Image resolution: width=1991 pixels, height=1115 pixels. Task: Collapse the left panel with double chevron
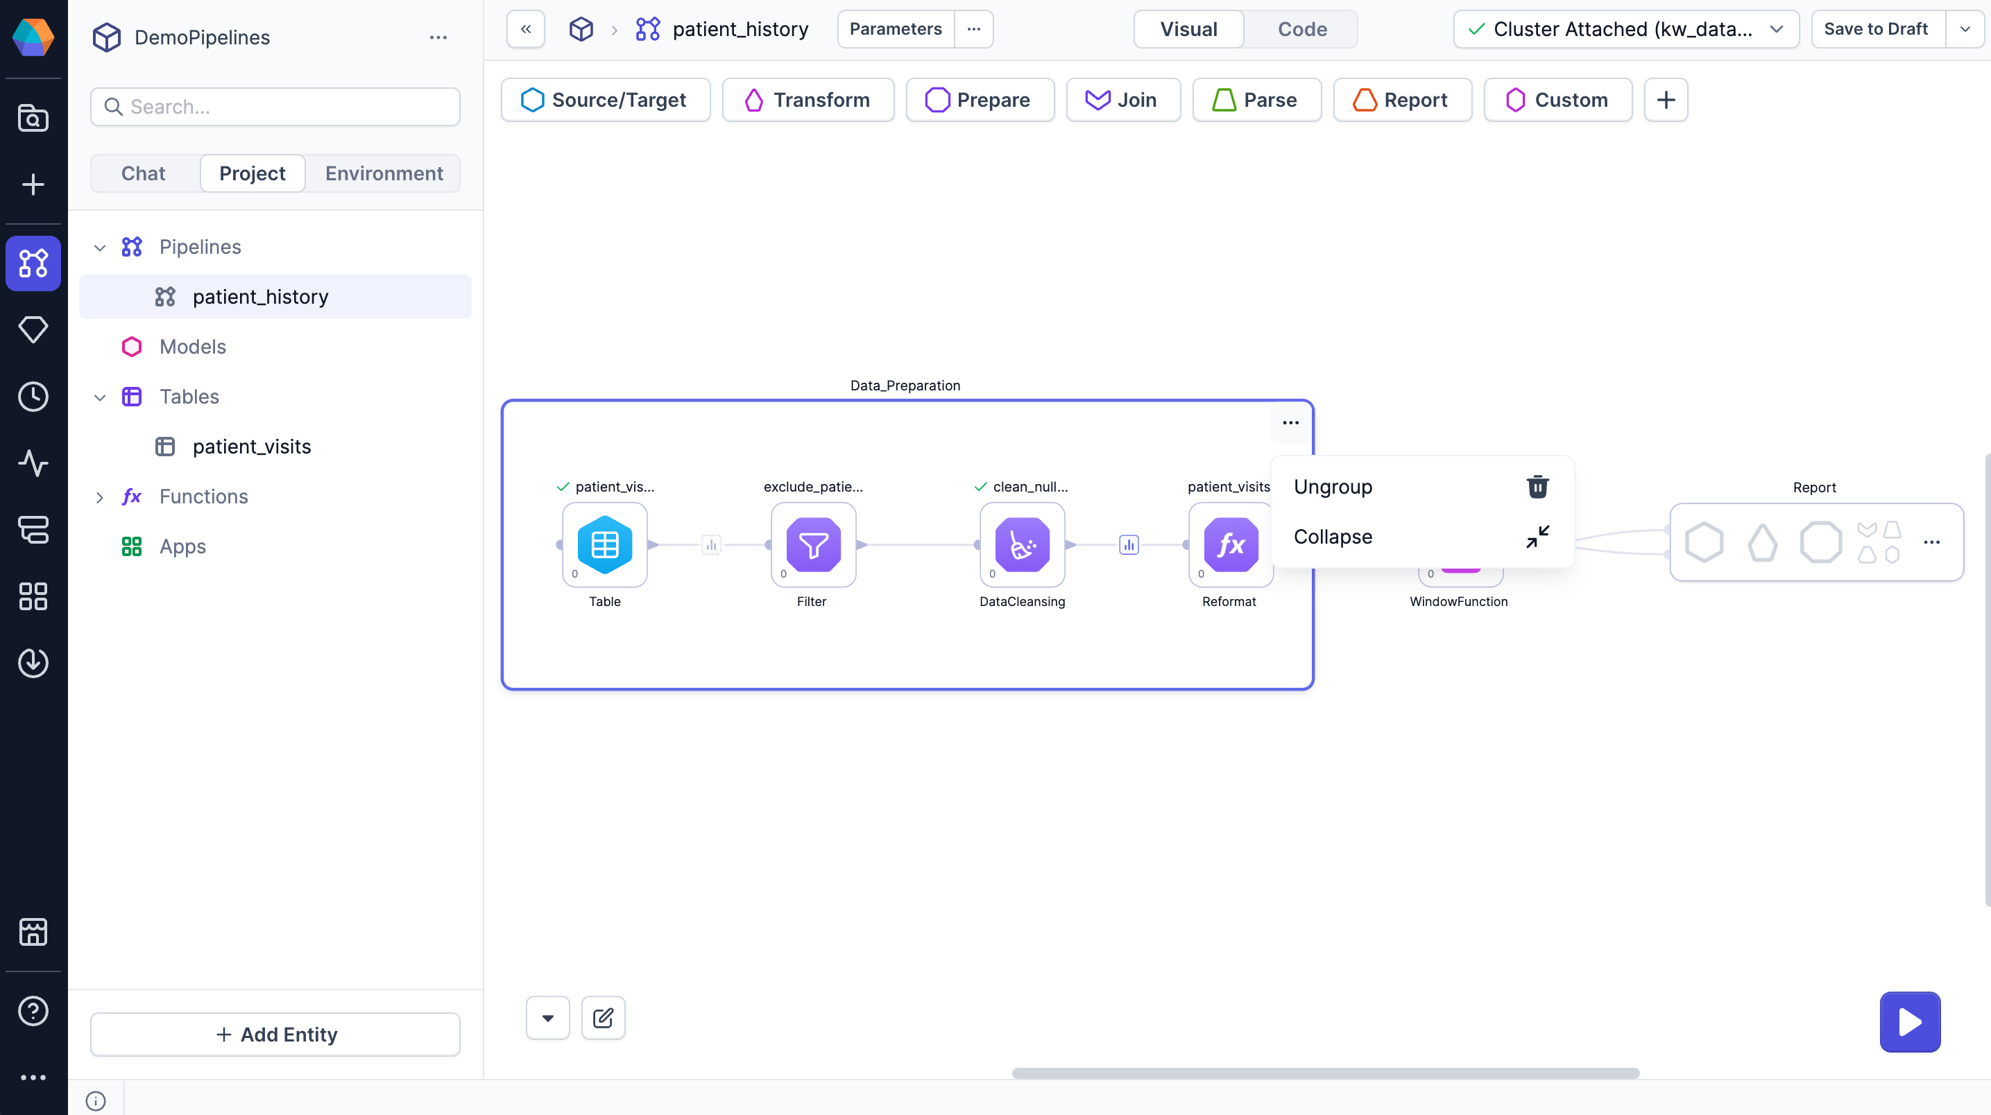(x=526, y=29)
